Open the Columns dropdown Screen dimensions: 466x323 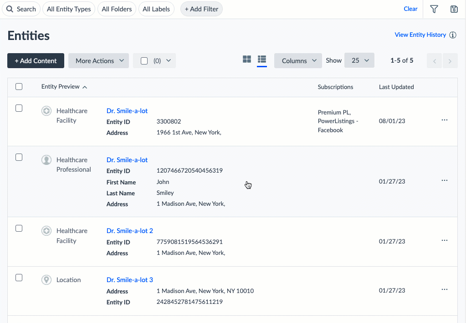coord(298,61)
